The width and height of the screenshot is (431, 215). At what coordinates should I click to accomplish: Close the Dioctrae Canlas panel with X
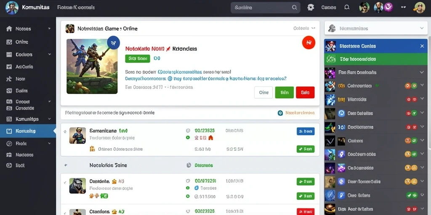tap(422, 46)
